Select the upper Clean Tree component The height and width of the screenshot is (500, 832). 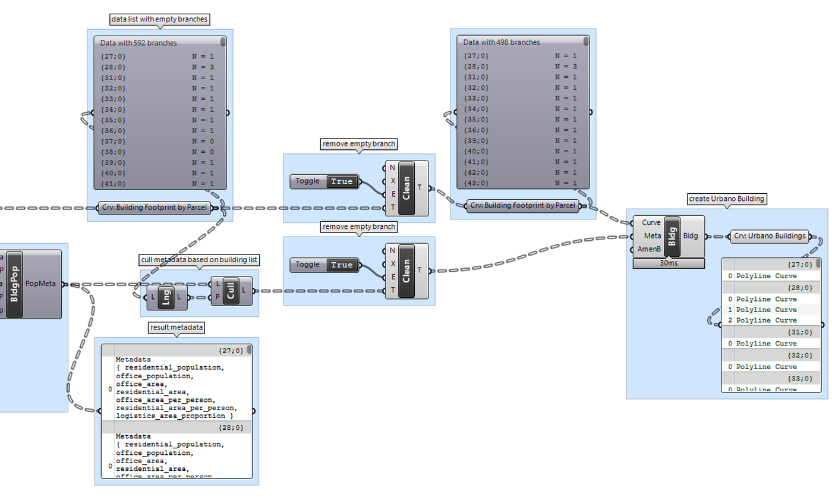(x=406, y=187)
